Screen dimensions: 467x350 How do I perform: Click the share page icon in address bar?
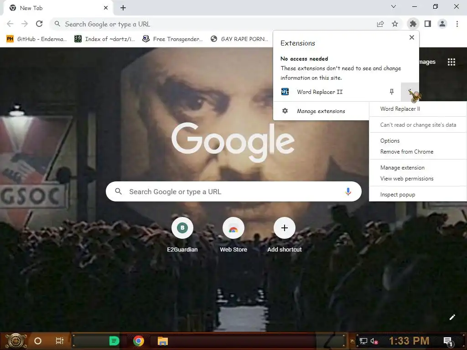380,24
